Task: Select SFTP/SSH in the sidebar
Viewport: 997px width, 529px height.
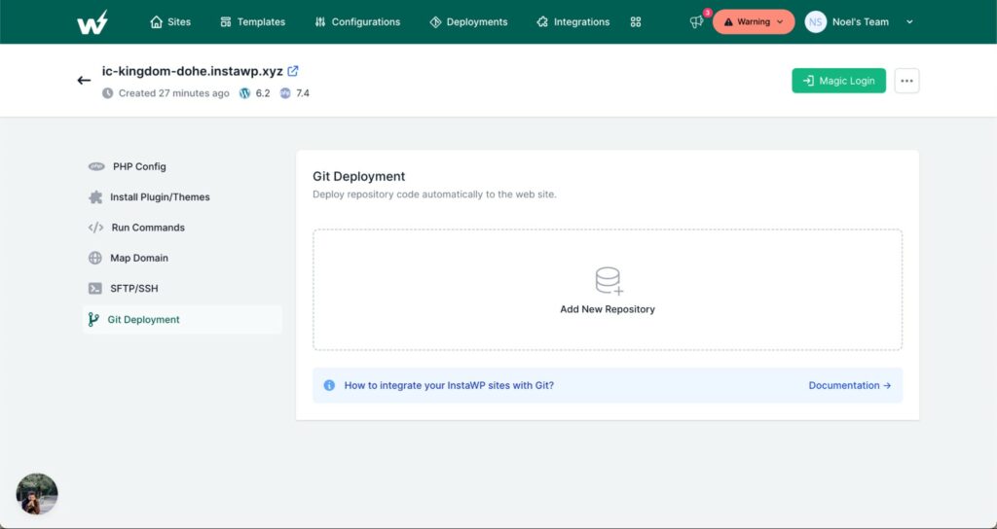Action: pyautogui.click(x=182, y=288)
